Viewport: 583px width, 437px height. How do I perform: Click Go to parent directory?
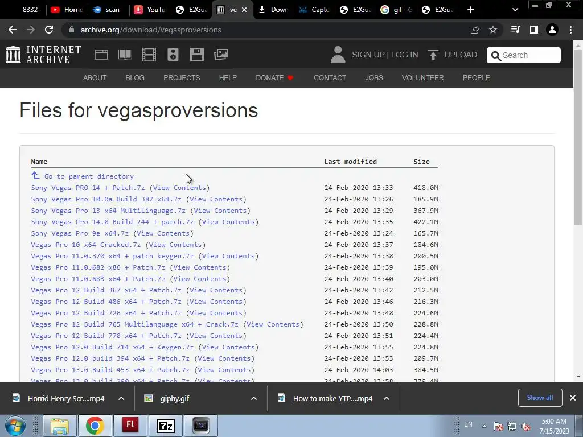89,176
